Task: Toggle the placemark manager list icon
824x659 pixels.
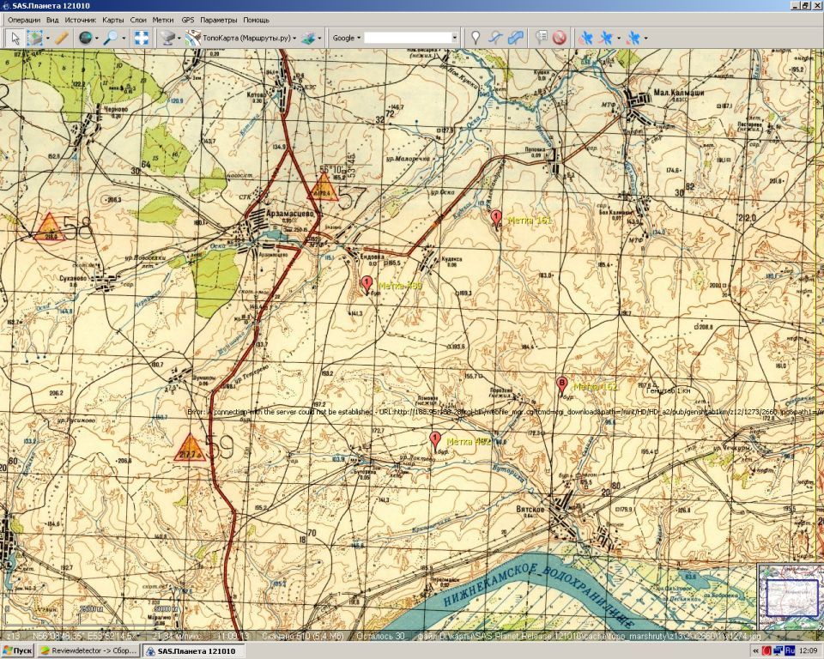Action: click(x=541, y=38)
